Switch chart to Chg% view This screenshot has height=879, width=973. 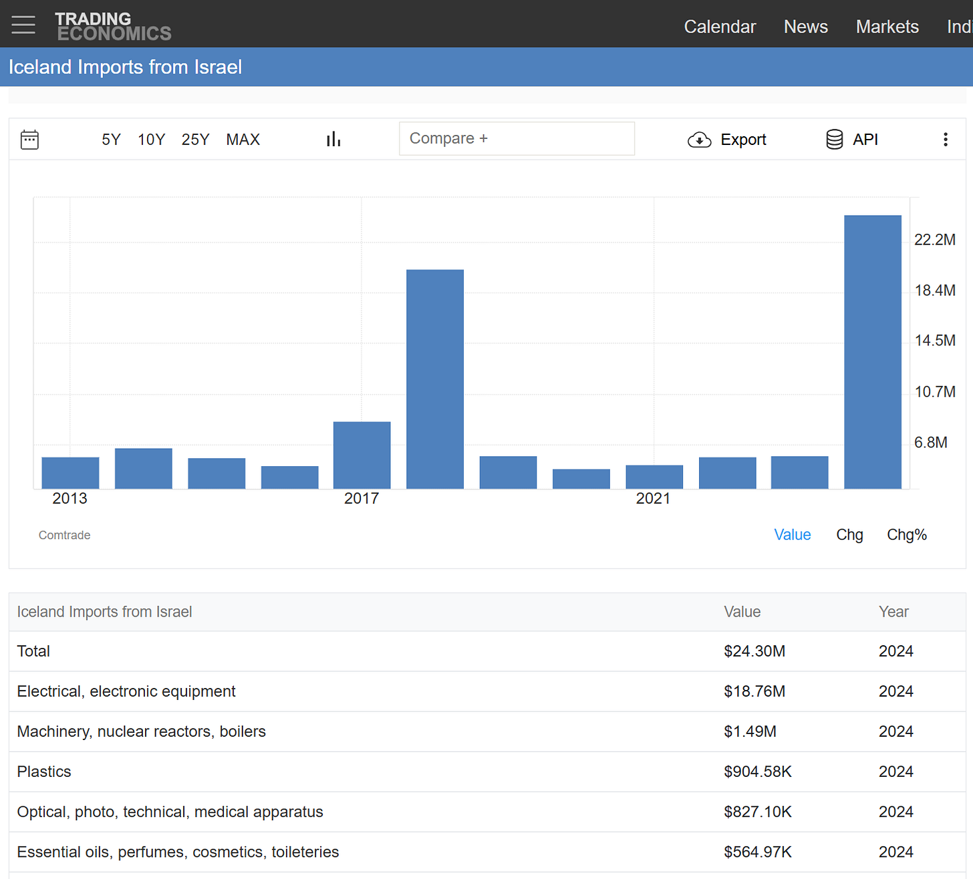(x=906, y=535)
